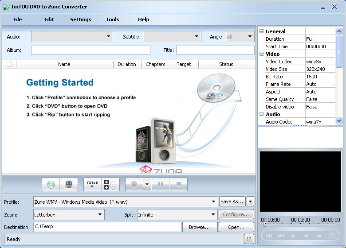Viewport: 346px width, 248px height.
Task: Click the DVD disc open button
Action: [51, 184]
